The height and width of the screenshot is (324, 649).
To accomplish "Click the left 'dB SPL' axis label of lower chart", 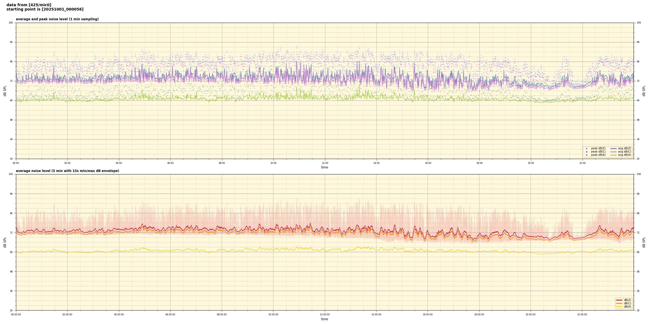I will click(x=5, y=242).
